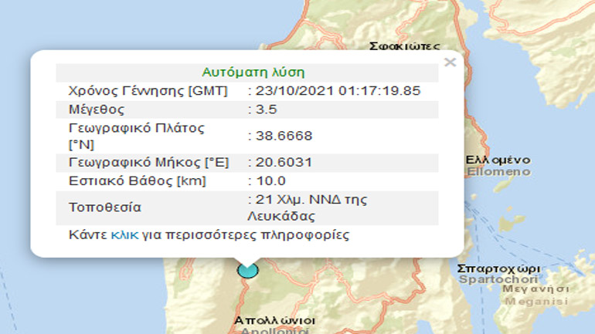Select the longitude value 20.6031

284,163
